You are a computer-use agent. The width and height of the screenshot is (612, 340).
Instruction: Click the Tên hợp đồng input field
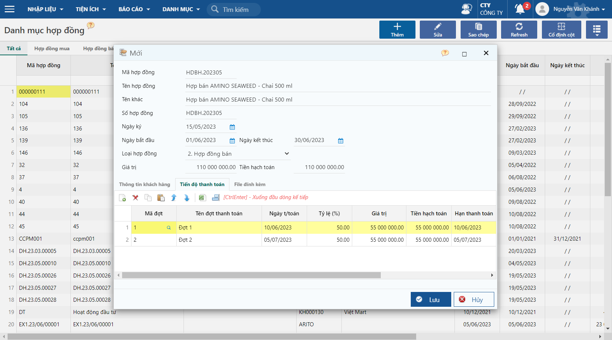tap(338, 86)
